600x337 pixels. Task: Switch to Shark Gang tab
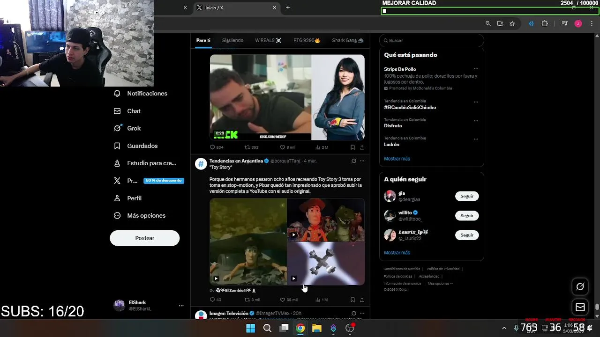click(347, 41)
